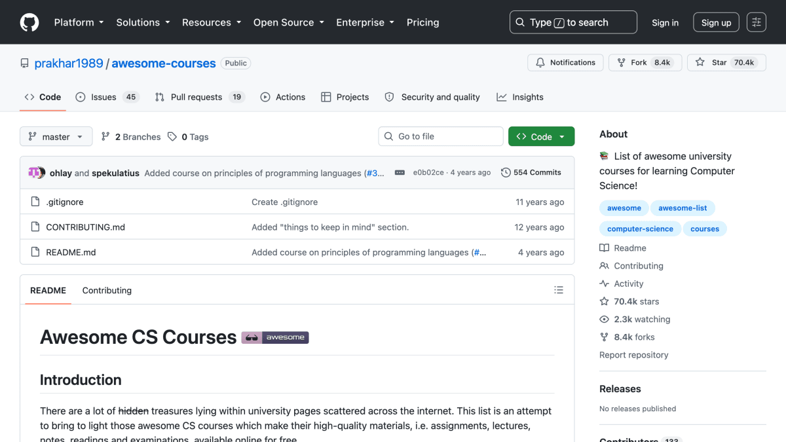Go to the Pricing page
Viewport: 786px width, 442px height.
[423, 22]
